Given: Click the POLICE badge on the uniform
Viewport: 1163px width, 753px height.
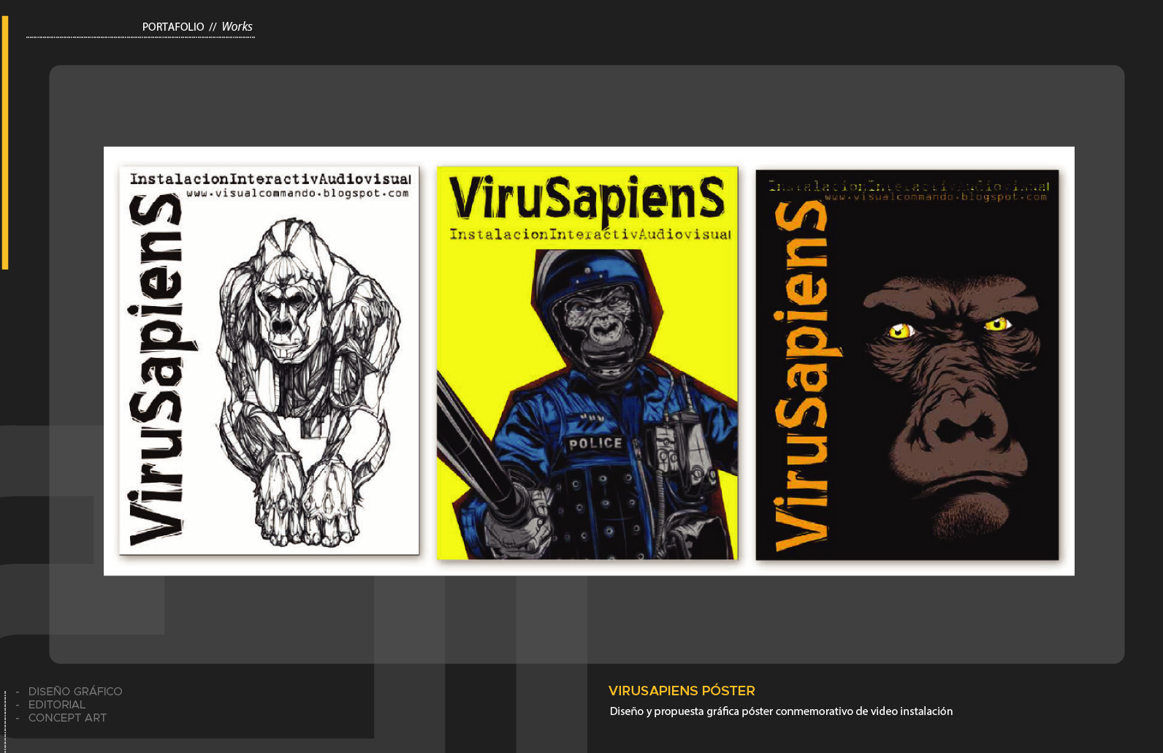Looking at the screenshot, I should pos(595,443).
